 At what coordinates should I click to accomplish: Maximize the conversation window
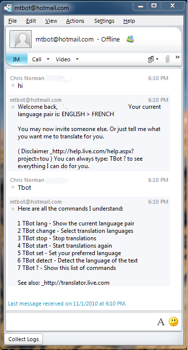click(x=154, y=6)
